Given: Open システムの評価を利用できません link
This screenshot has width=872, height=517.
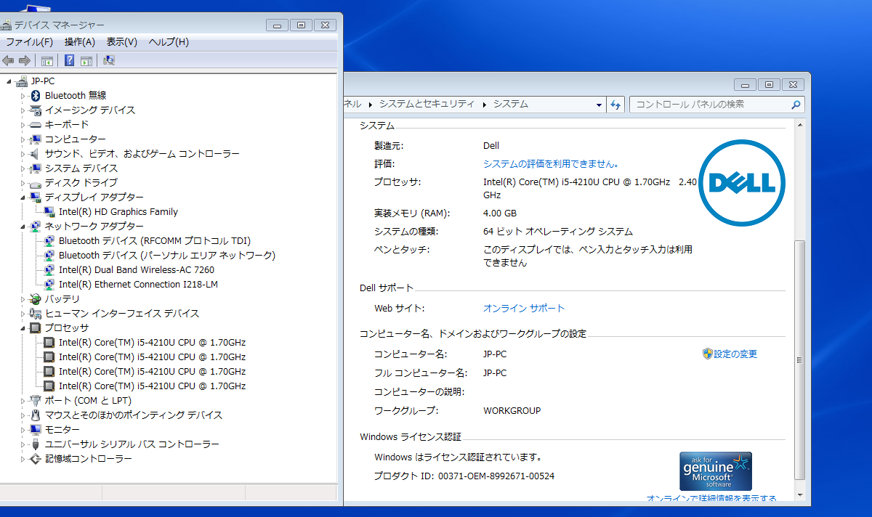Looking at the screenshot, I should click(552, 164).
